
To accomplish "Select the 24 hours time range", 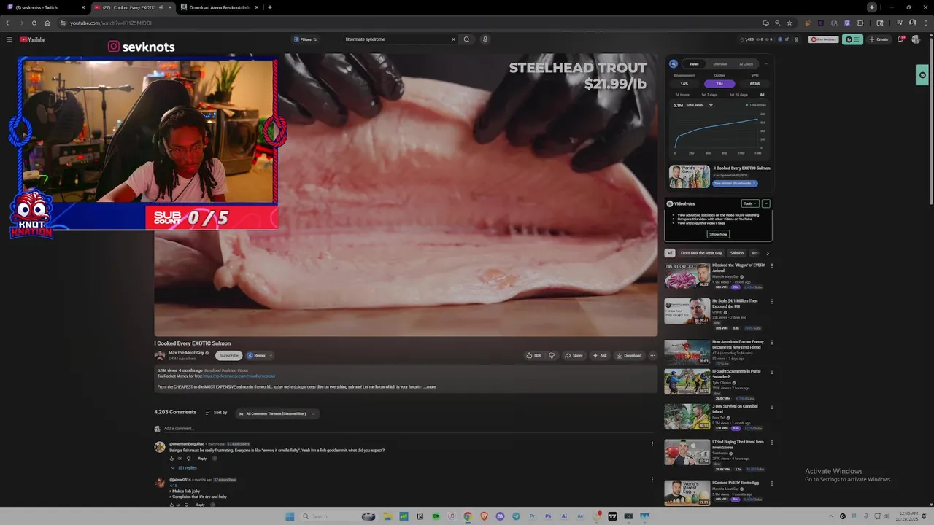I will (682, 95).
